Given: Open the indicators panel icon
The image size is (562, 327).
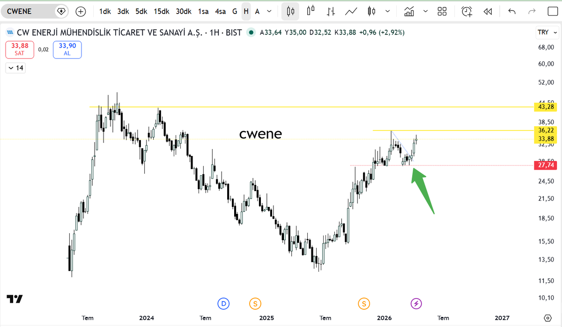Looking at the screenshot, I should (410, 11).
